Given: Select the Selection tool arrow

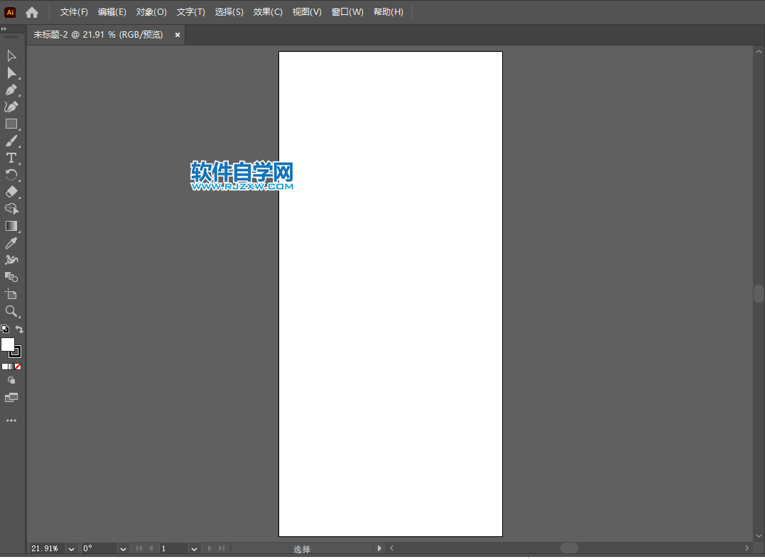Looking at the screenshot, I should (11, 56).
